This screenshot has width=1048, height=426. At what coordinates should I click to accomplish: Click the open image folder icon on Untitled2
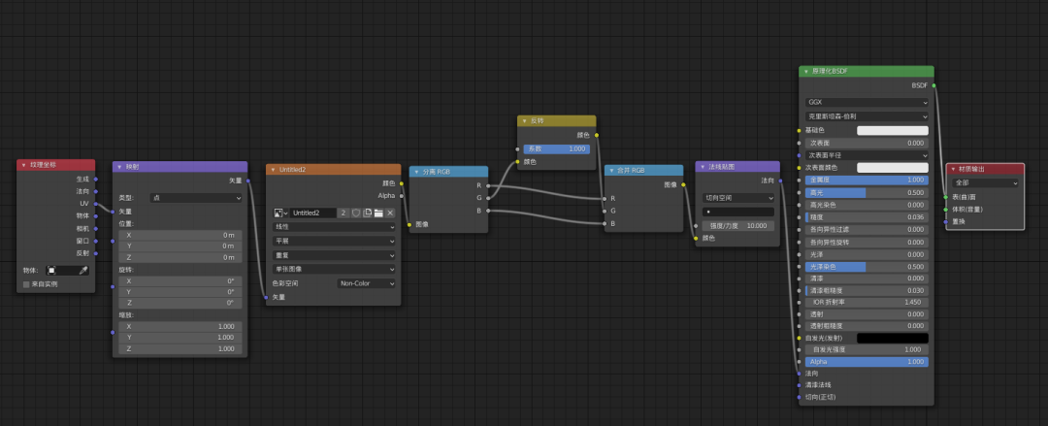(x=379, y=213)
